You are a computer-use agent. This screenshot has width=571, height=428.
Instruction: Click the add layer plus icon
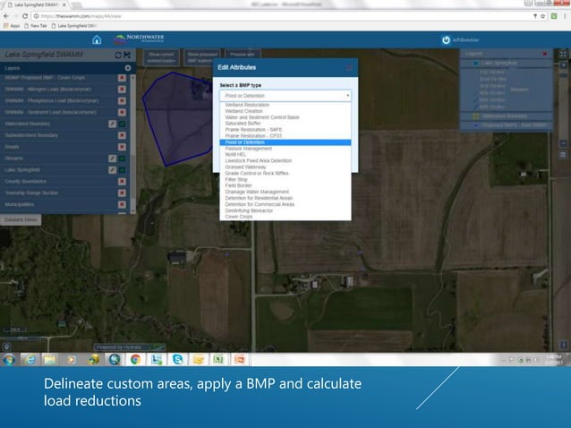pos(128,68)
